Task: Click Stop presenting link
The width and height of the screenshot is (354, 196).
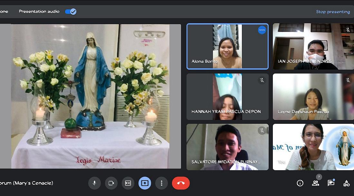Action: pyautogui.click(x=333, y=12)
